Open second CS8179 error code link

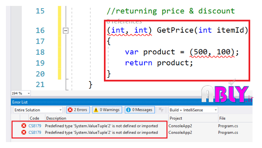pos(35,133)
